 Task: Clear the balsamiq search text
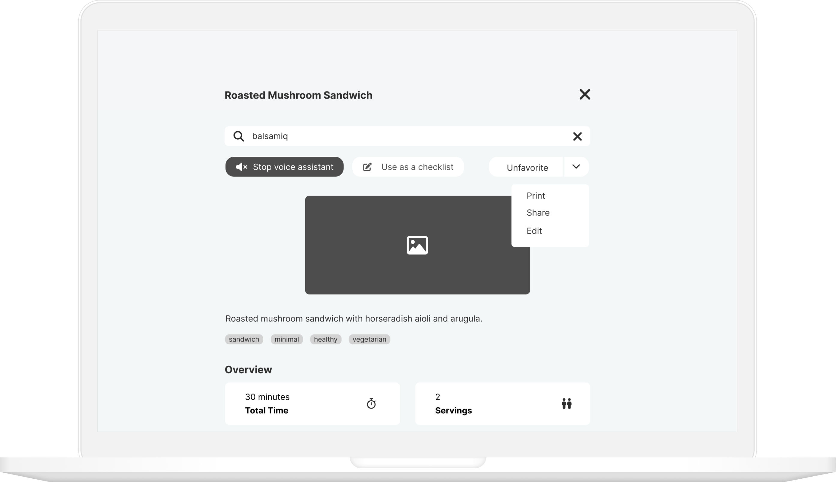click(x=577, y=136)
